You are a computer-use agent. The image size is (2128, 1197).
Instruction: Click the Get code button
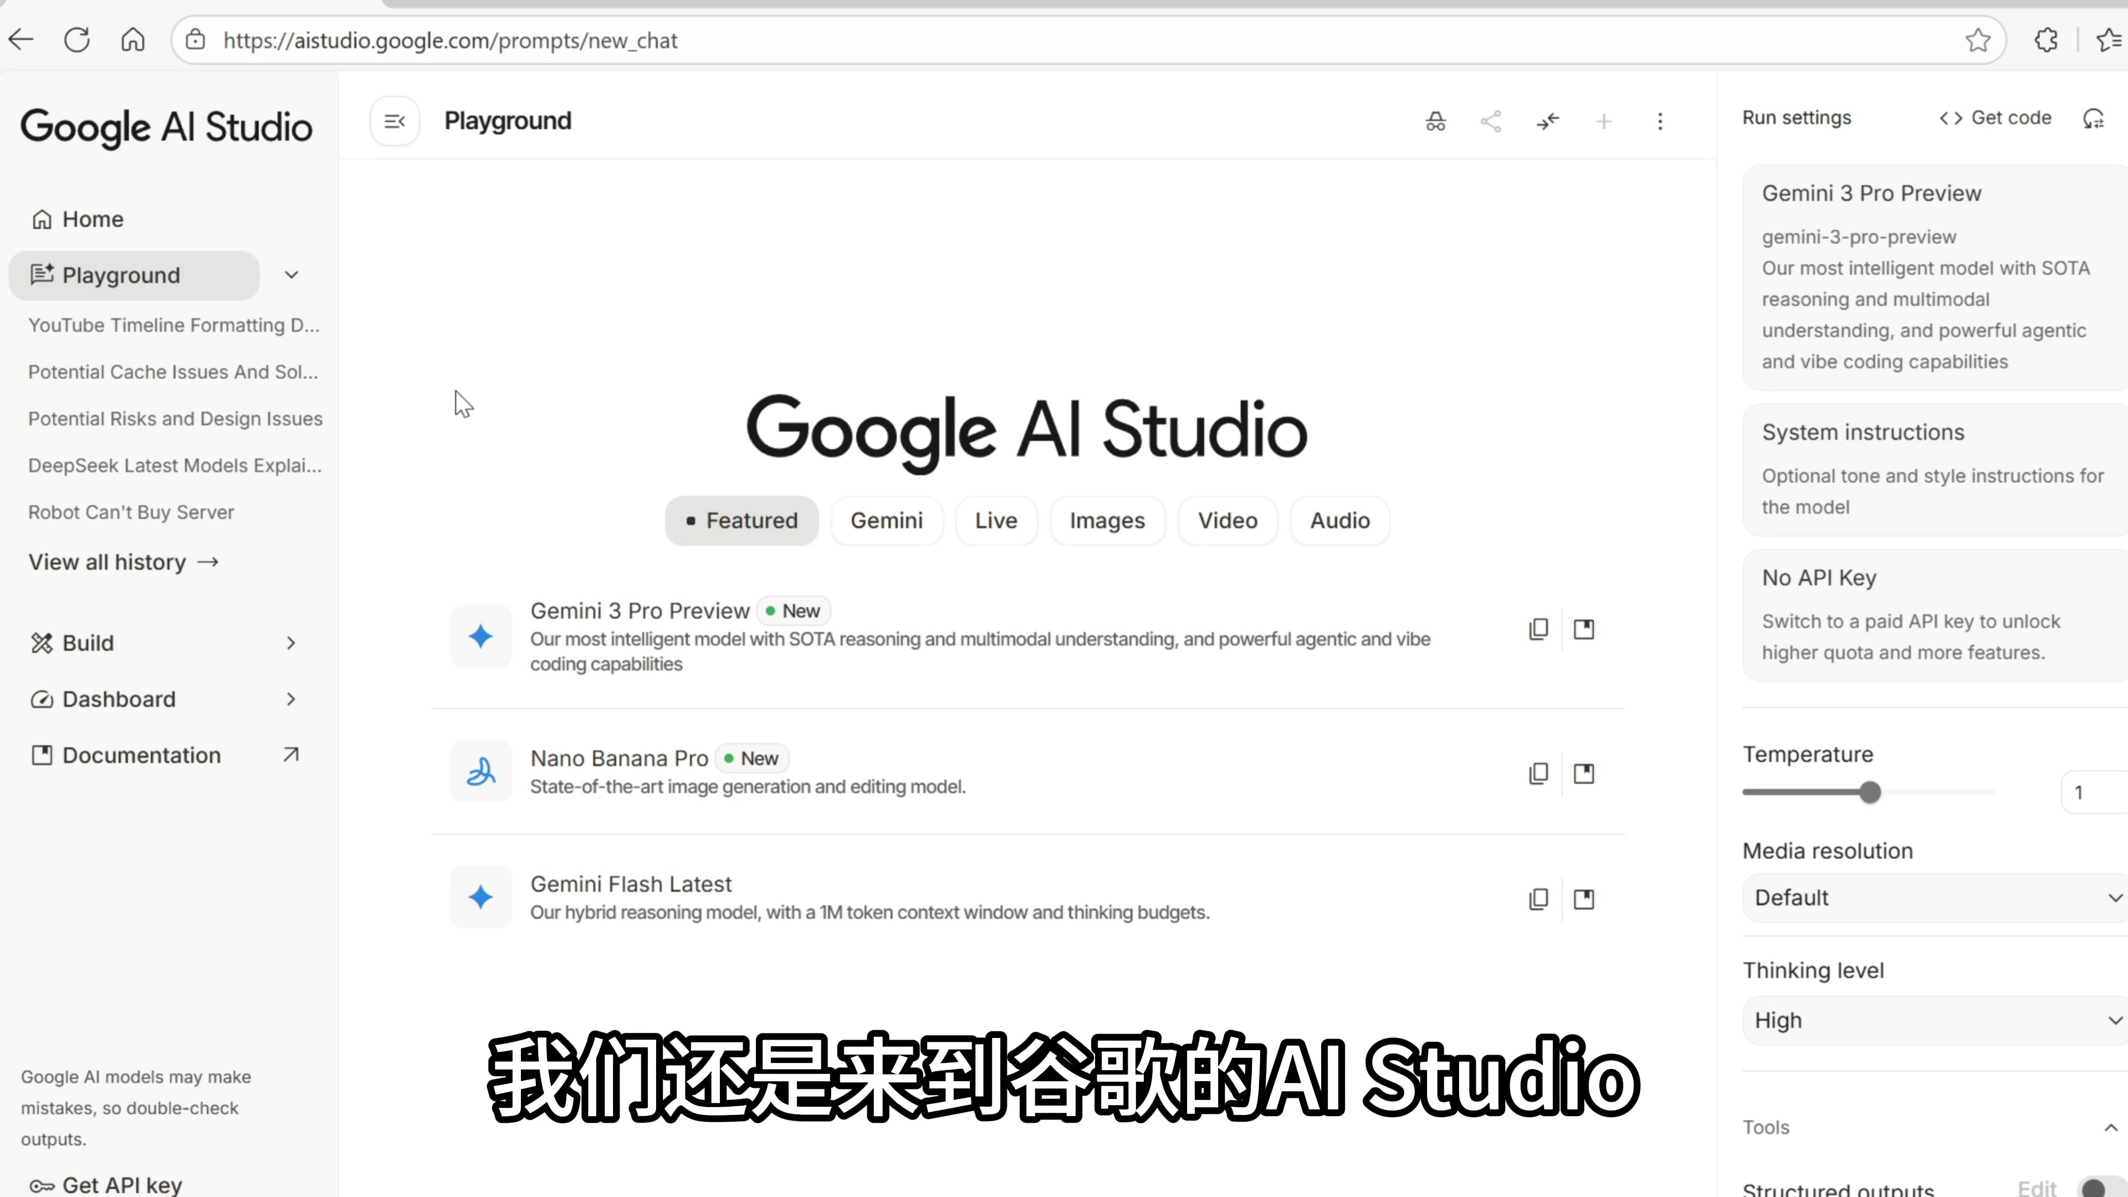click(x=1995, y=118)
